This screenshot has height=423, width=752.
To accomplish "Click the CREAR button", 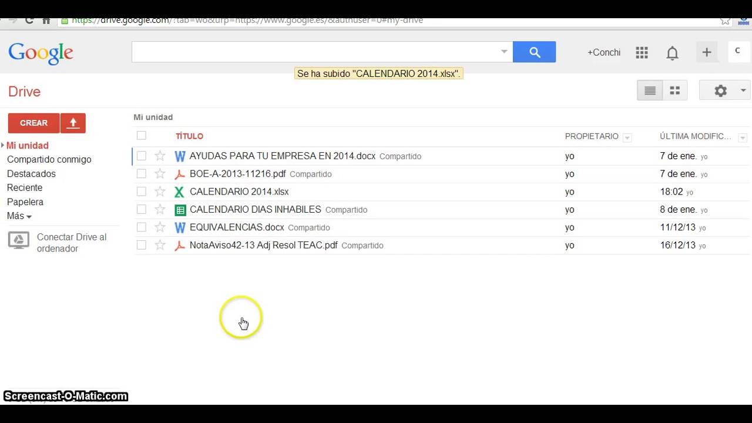I will 34,123.
